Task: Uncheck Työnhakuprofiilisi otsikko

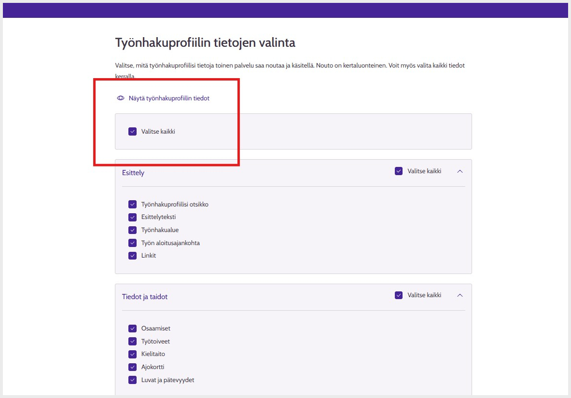Action: [133, 204]
